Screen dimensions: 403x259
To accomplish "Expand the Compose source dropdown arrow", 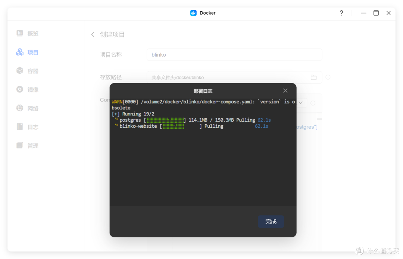I will tap(300, 103).
